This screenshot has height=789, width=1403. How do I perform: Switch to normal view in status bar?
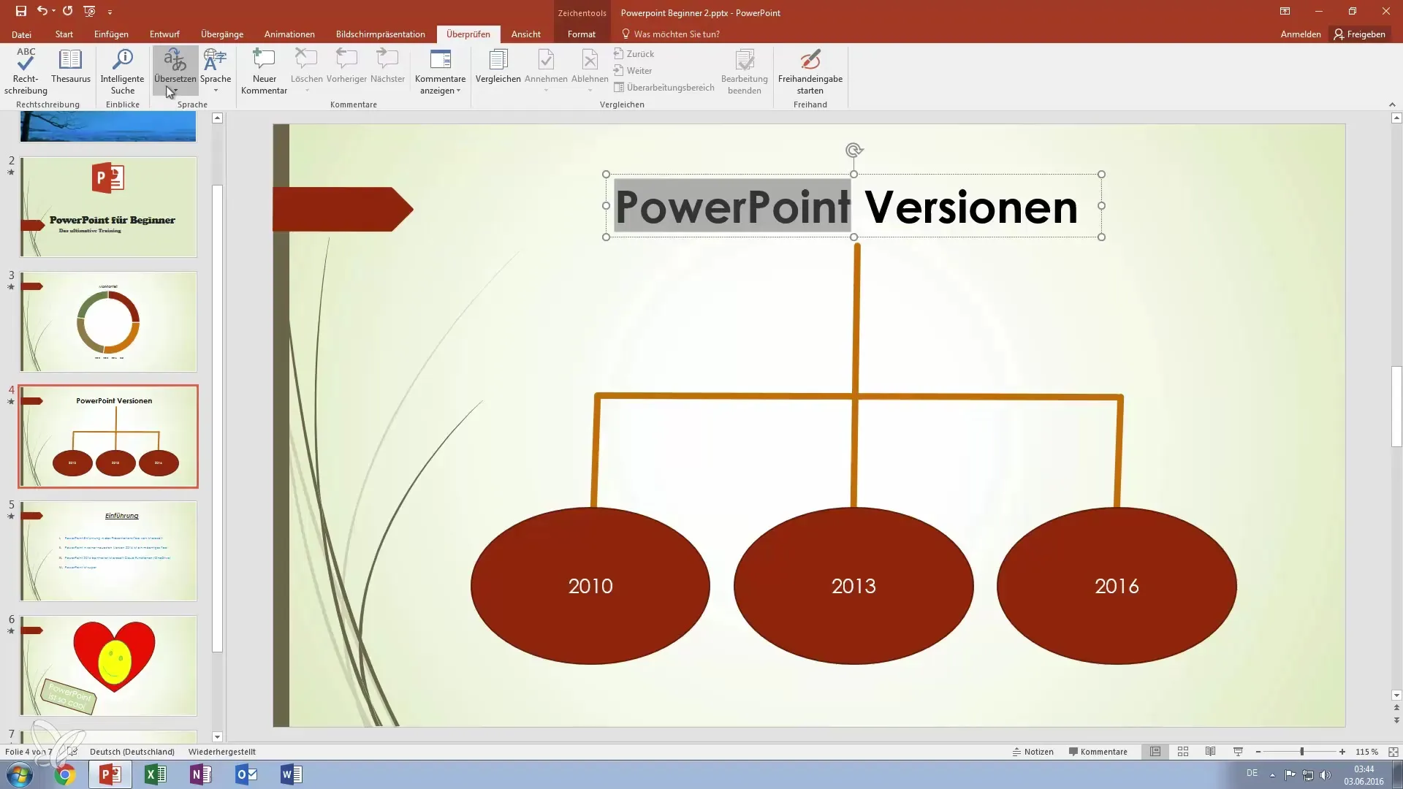(1155, 752)
